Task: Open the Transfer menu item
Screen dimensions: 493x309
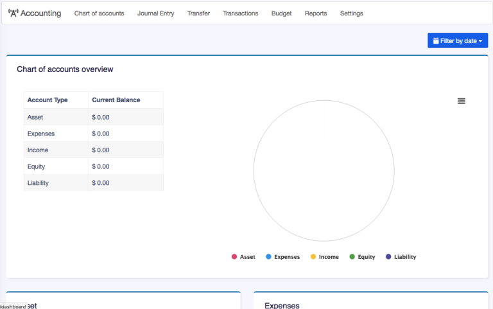Action: click(198, 13)
